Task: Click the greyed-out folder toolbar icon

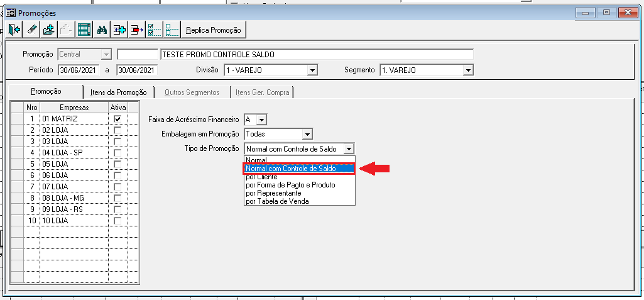Action: 66,30
